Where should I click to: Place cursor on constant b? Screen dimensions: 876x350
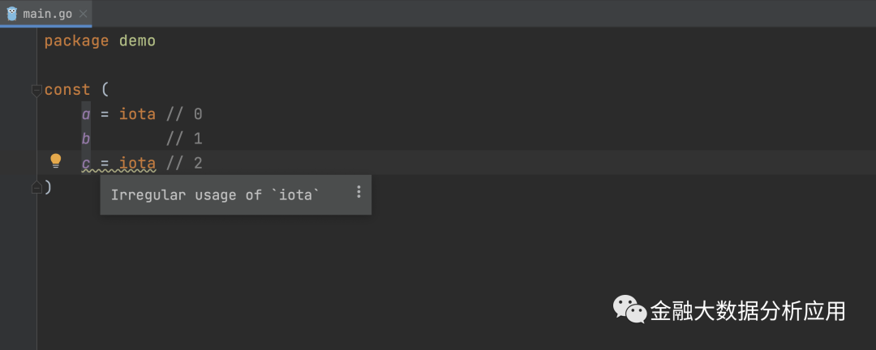point(86,139)
